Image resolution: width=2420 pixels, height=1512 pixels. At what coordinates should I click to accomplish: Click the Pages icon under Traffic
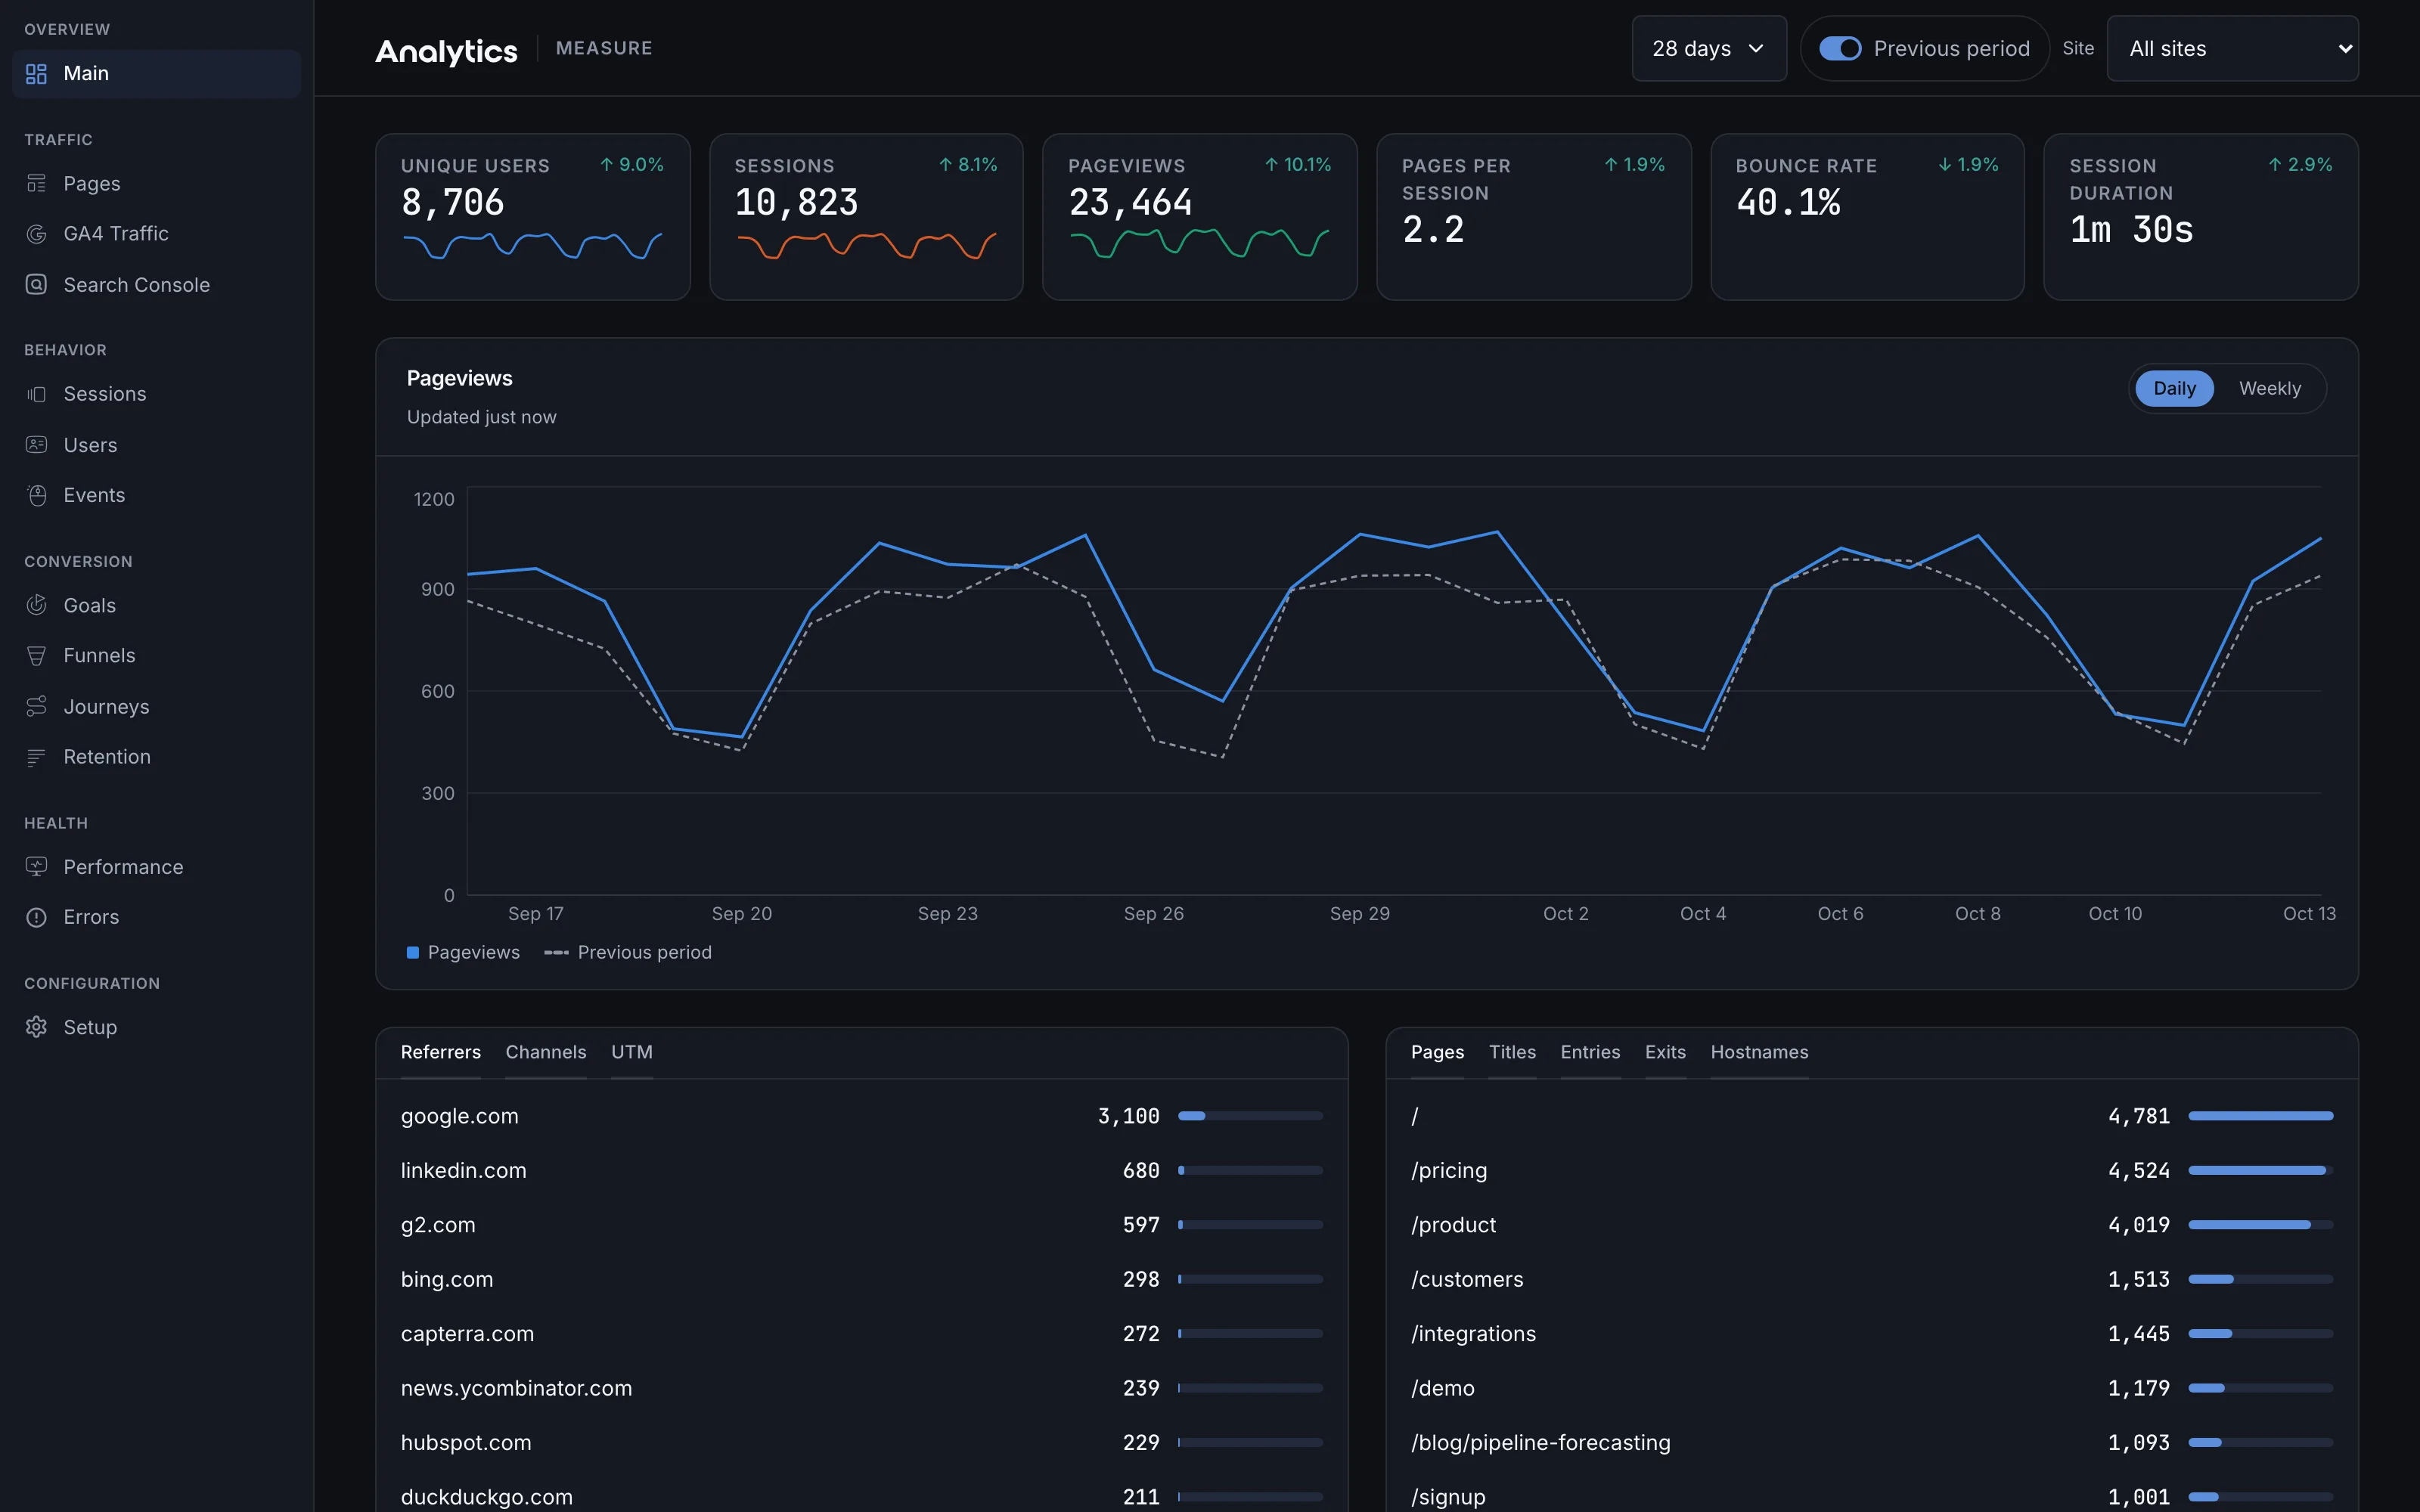(x=36, y=184)
